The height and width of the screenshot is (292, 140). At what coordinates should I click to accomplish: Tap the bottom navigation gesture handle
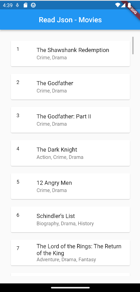(x=70, y=288)
